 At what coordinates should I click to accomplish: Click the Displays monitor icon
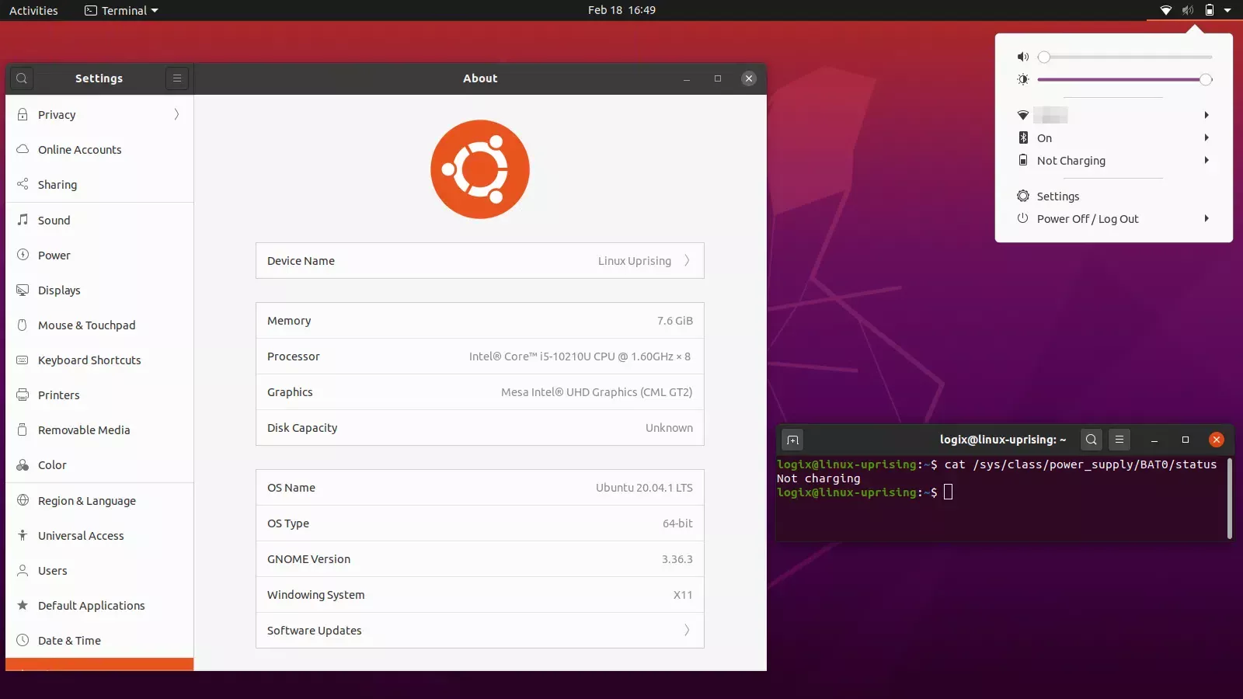pyautogui.click(x=23, y=290)
